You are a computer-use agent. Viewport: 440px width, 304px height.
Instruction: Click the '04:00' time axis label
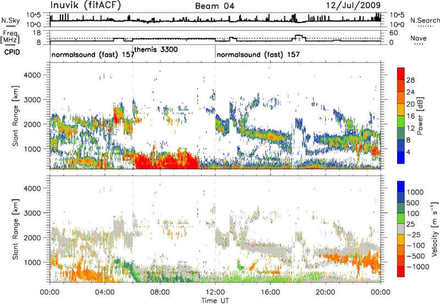(x=105, y=292)
